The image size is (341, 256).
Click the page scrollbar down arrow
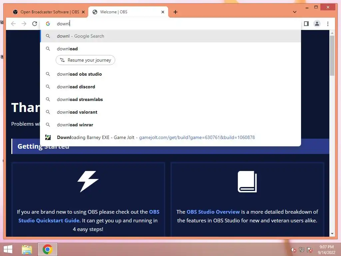coord(332,234)
